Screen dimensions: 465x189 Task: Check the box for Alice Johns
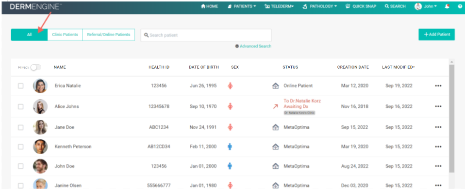(21, 107)
